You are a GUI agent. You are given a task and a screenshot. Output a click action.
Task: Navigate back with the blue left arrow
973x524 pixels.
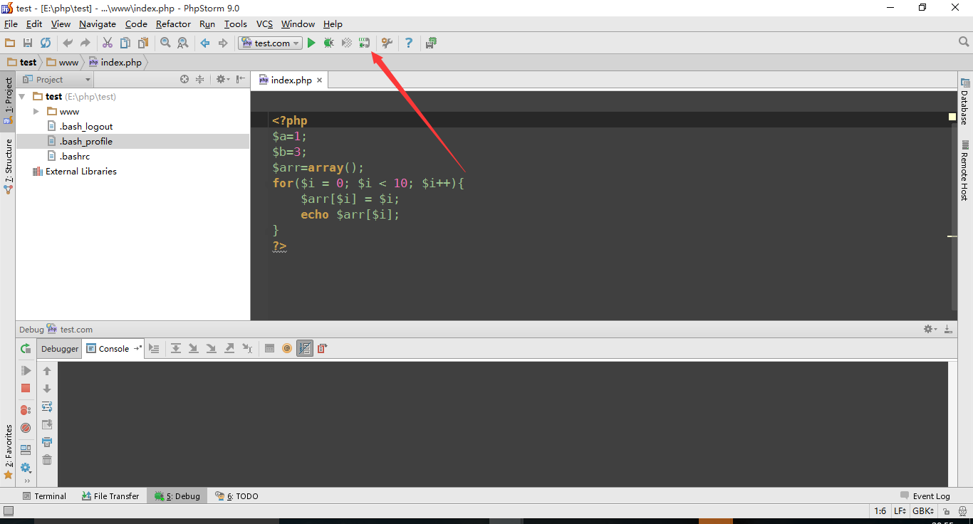point(205,43)
